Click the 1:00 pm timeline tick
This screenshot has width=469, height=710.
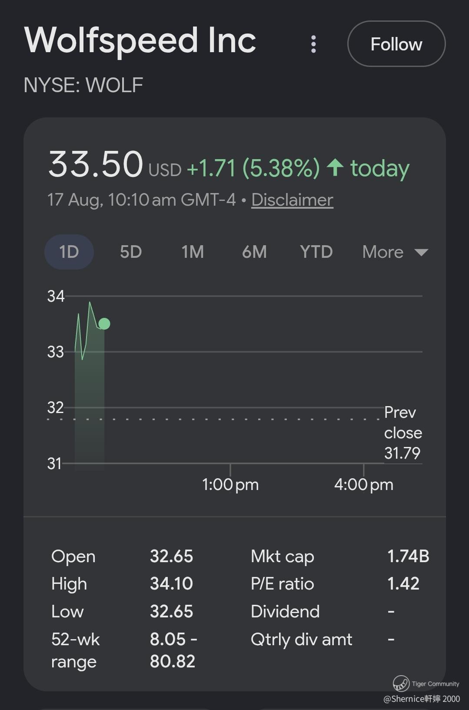tap(230, 484)
